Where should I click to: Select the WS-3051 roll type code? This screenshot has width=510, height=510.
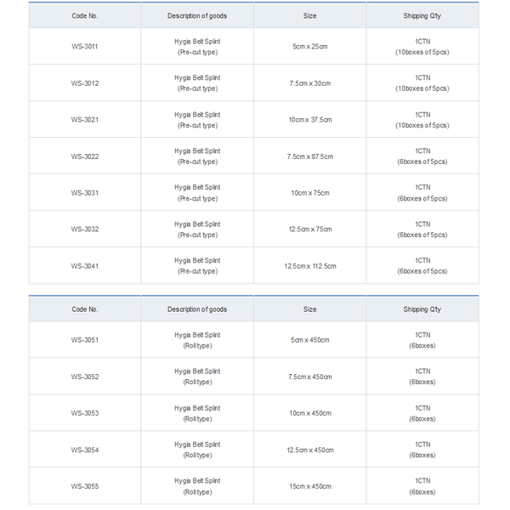(x=84, y=340)
